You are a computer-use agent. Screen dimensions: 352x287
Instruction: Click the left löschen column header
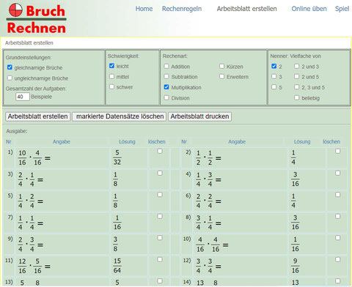click(156, 142)
